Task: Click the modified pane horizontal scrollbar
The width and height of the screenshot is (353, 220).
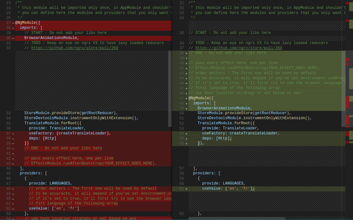Action: [237, 218]
